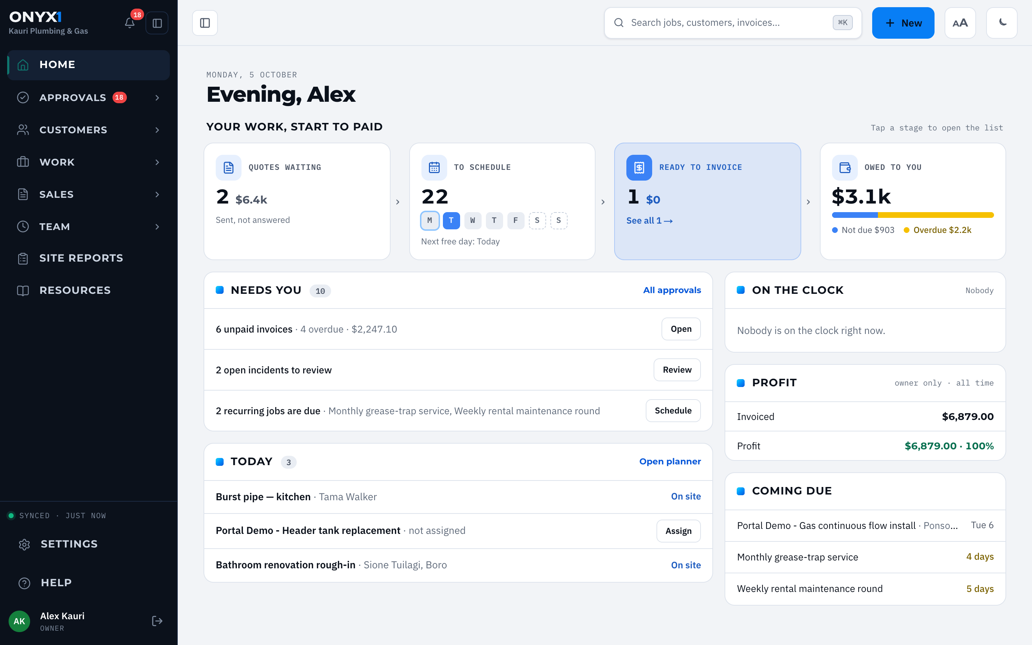The width and height of the screenshot is (1032, 645).
Task: Select Saturday in the schedule week strip
Action: click(x=537, y=220)
